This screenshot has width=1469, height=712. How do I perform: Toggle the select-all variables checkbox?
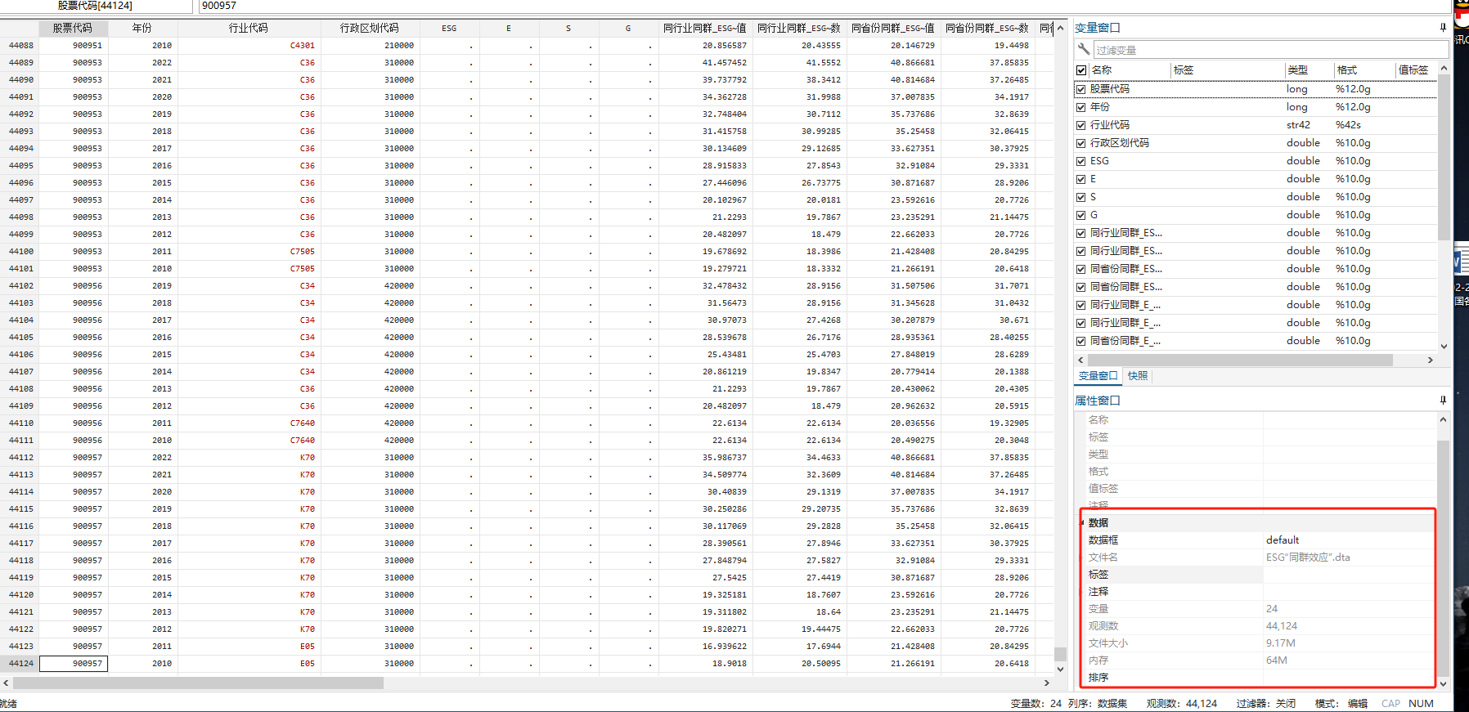pyautogui.click(x=1081, y=70)
